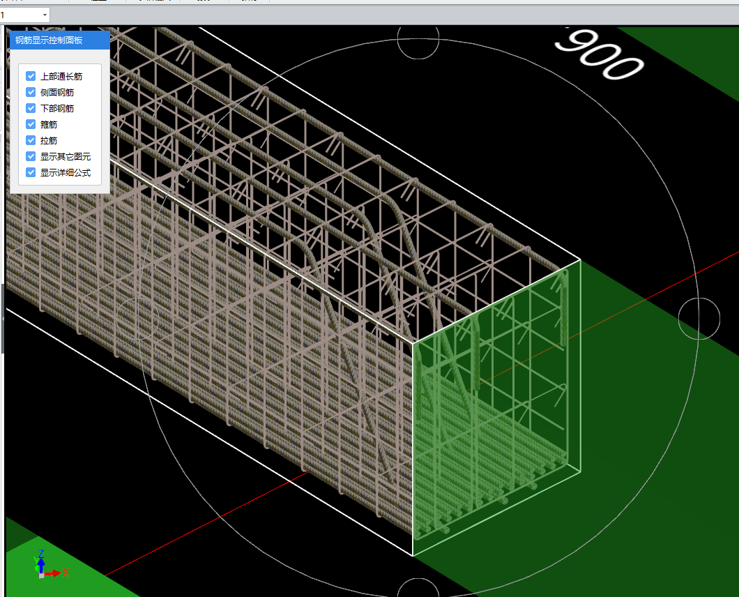Click the green Y axis label
The height and width of the screenshot is (597, 739).
point(36,561)
